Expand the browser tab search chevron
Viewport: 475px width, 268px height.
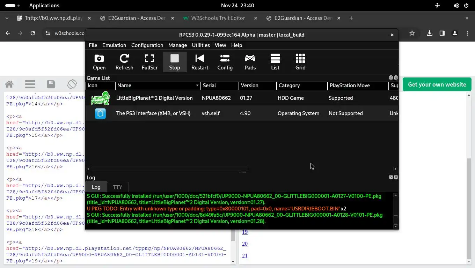[7, 18]
